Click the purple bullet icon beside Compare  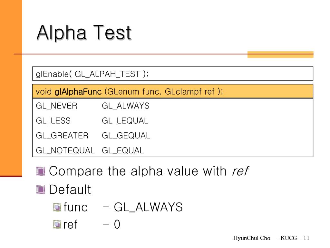[41, 171]
